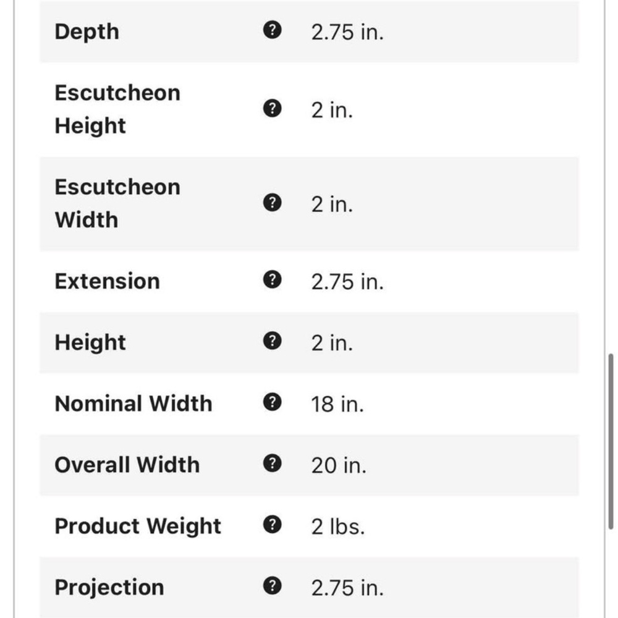
Task: Click the Escutcheon Width label text
Action: pos(117,203)
